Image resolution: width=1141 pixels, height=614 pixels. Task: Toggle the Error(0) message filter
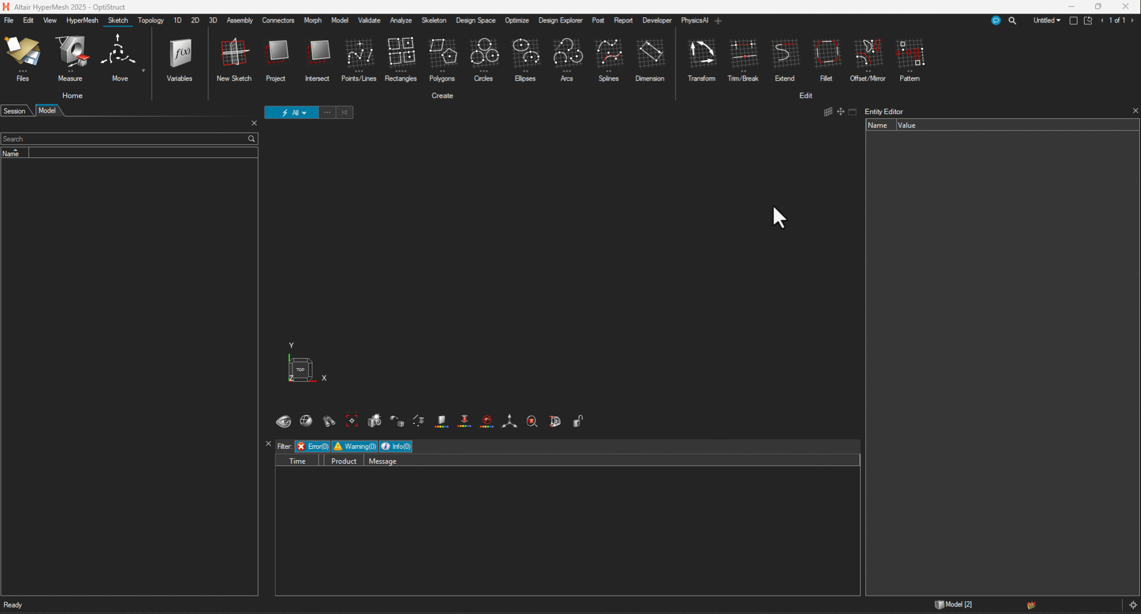pos(313,447)
